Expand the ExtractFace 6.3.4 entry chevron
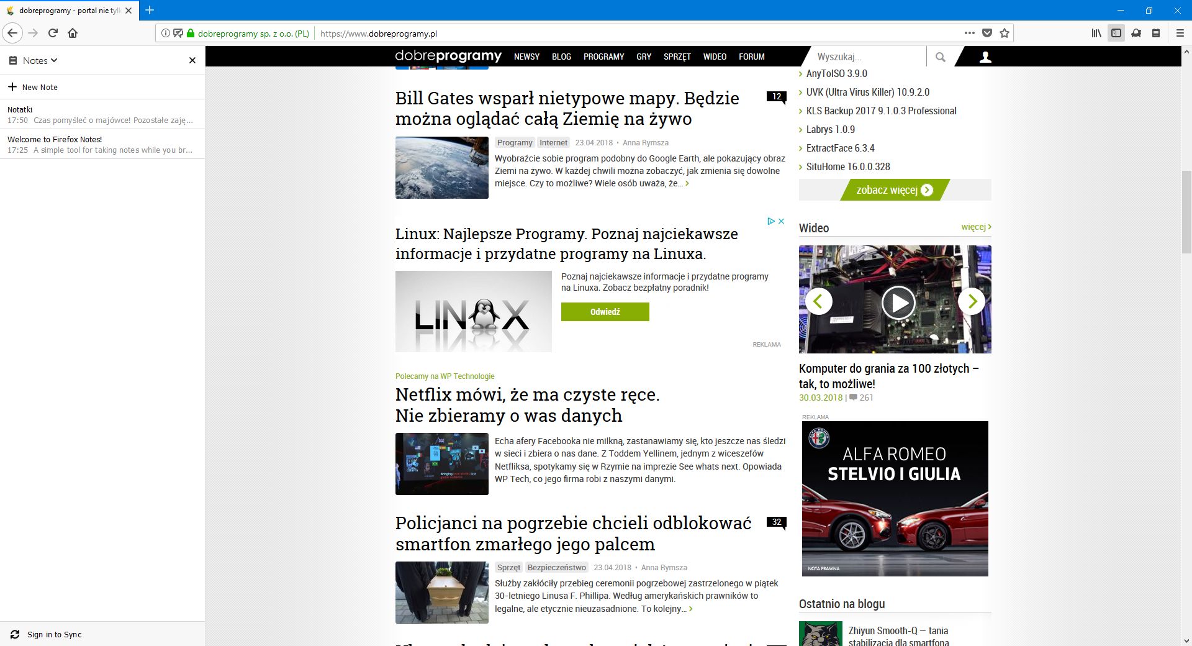Image resolution: width=1192 pixels, height=646 pixels. coord(801,148)
